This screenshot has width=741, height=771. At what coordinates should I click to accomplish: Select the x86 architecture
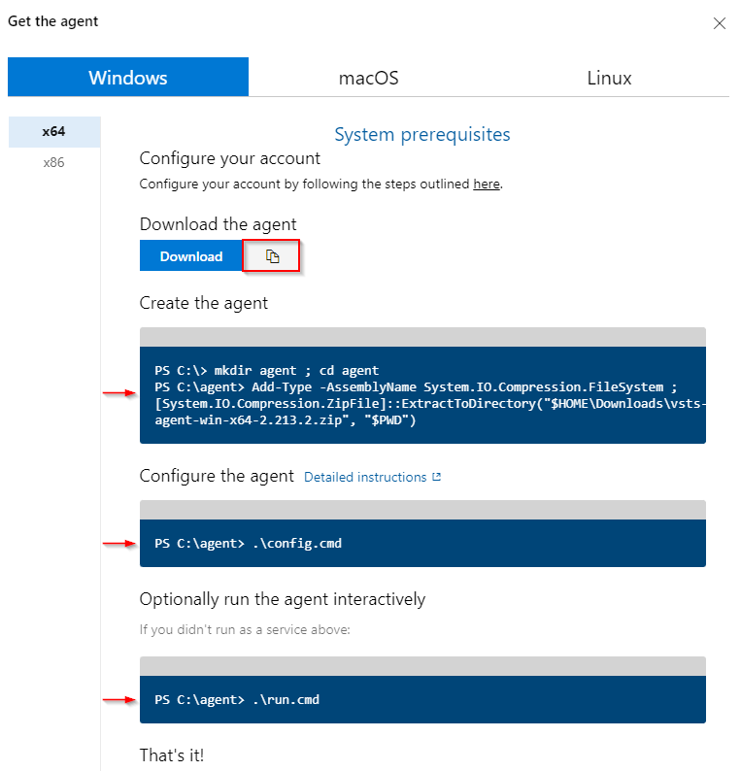coord(54,162)
